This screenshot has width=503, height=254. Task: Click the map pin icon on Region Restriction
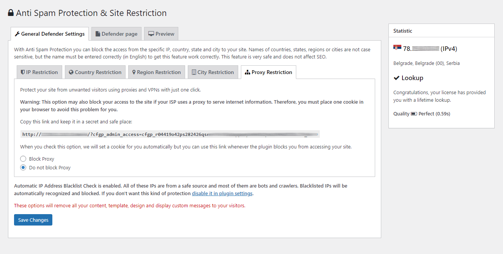pos(134,72)
